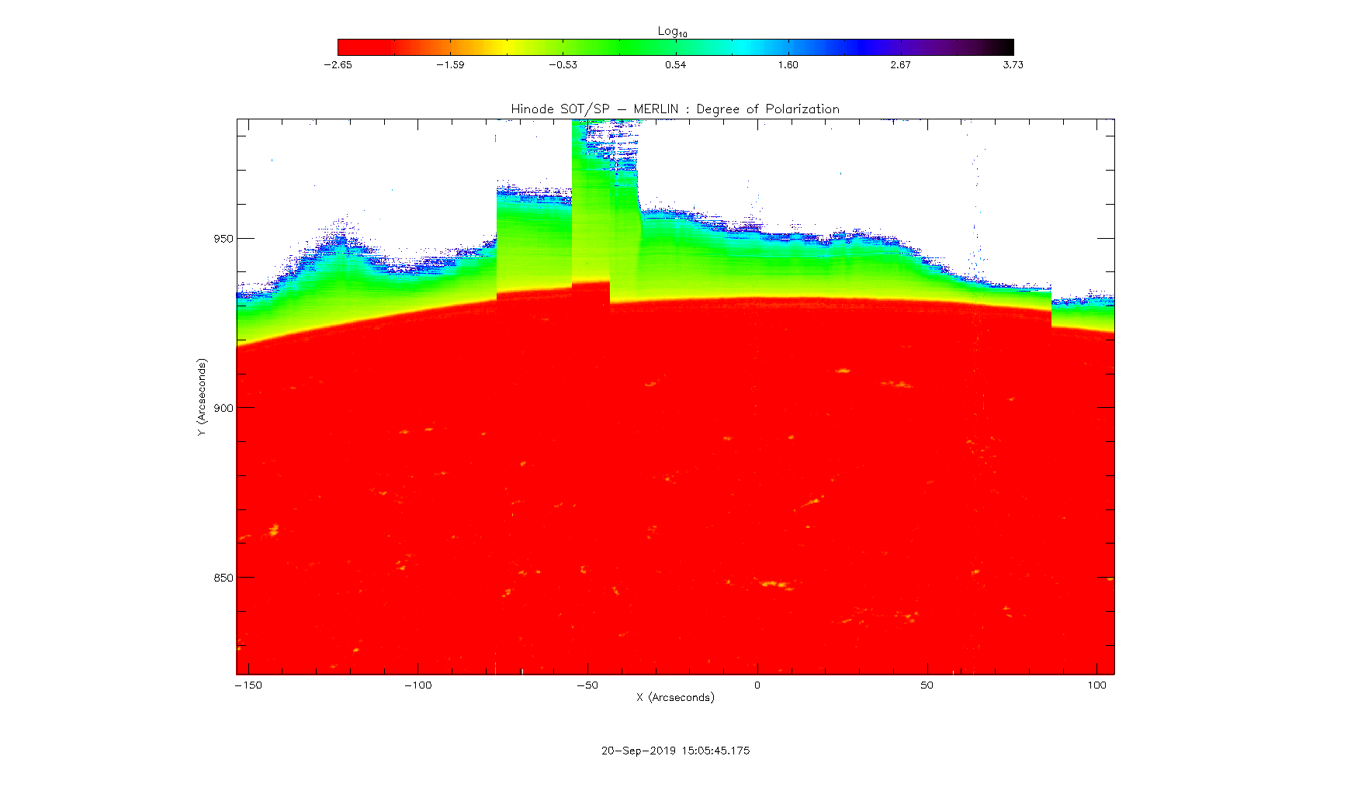Click the plot title 'Hinode SOT/SP – MERLIN'
The height and width of the screenshot is (794, 1351).
point(674,109)
